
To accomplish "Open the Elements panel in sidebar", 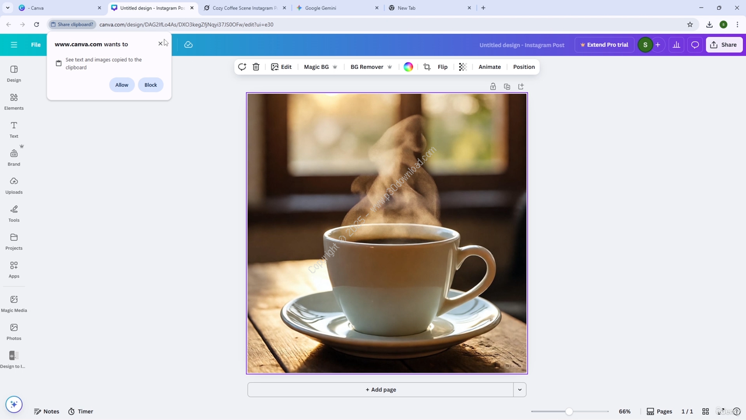I will coord(14,101).
